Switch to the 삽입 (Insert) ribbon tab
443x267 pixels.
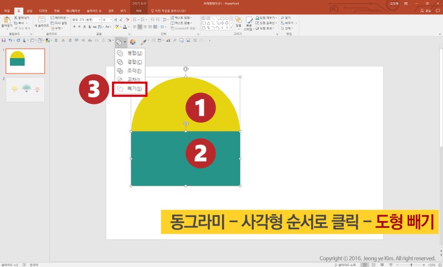click(29, 11)
